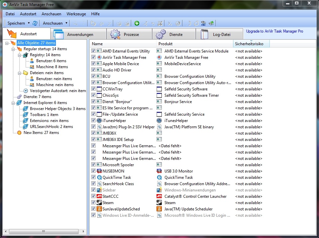Uncheck the AMD External Events Utility checkbox

93,51
